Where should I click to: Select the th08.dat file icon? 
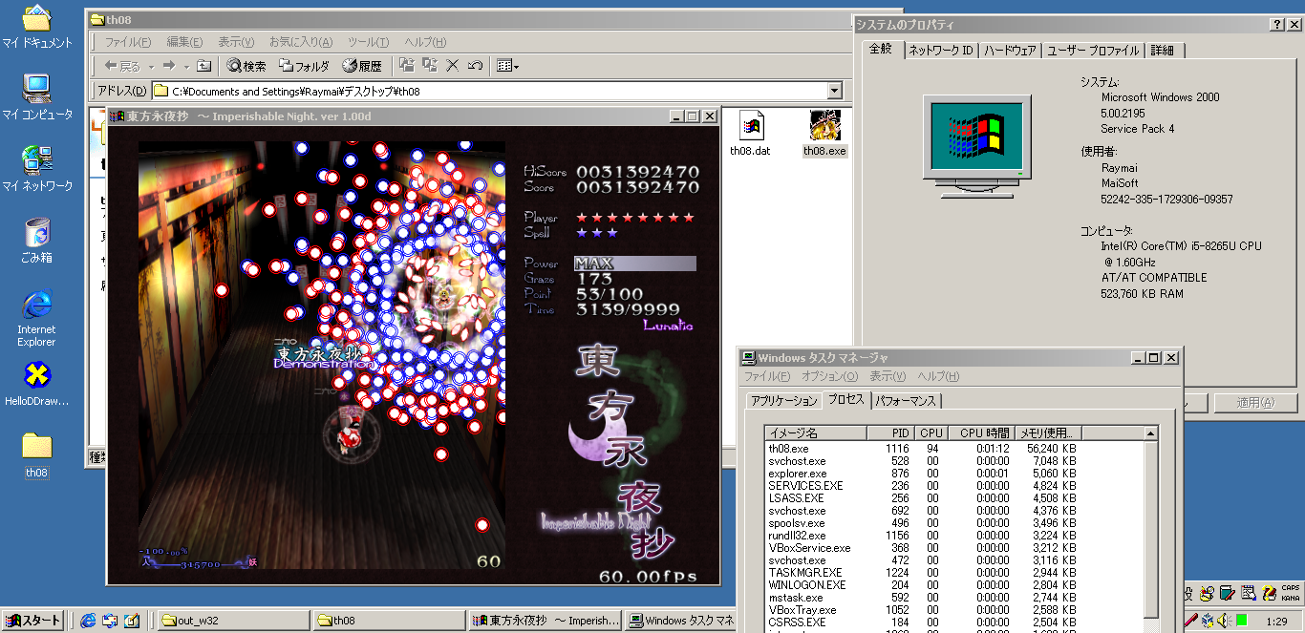pos(750,134)
